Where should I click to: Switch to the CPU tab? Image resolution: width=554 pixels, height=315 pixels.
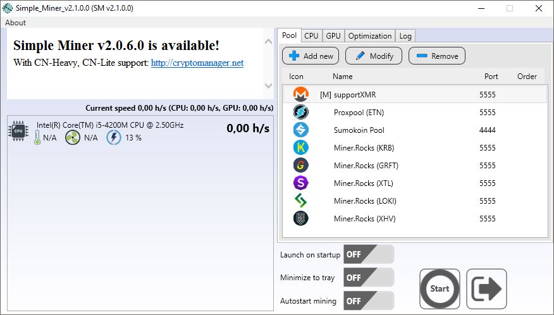click(311, 35)
